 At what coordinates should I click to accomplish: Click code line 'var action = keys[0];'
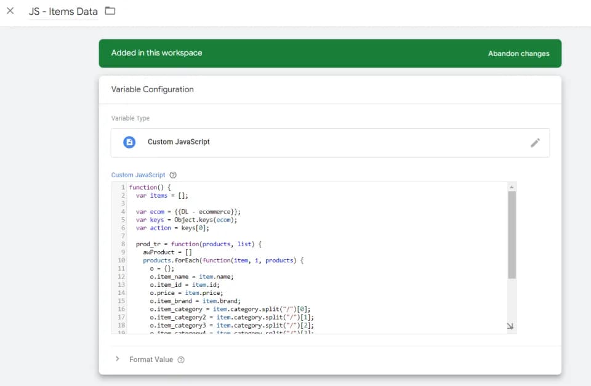pos(172,228)
